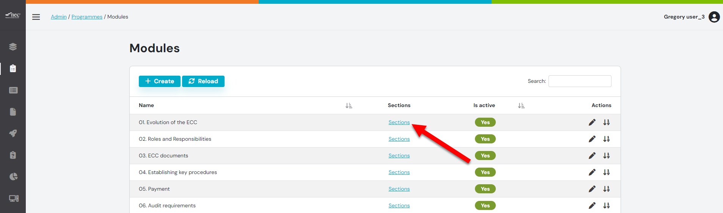Screen dimensions: 723x213
Task: Select the '01. Evolution of the ECC' name
Action: [x=168, y=122]
